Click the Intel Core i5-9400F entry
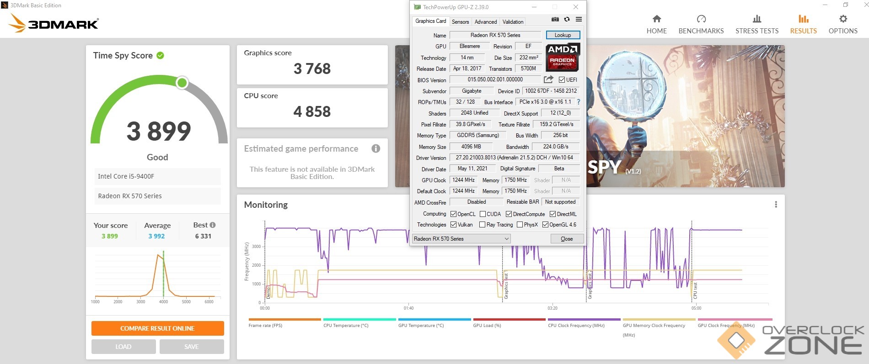 157,176
